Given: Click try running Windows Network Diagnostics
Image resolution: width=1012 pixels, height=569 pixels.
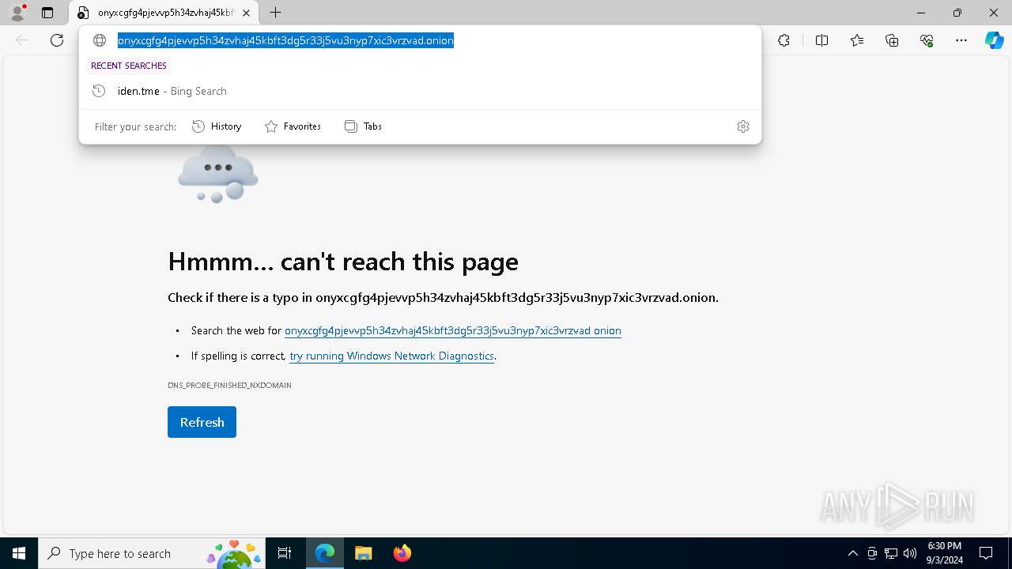Looking at the screenshot, I should [391, 356].
